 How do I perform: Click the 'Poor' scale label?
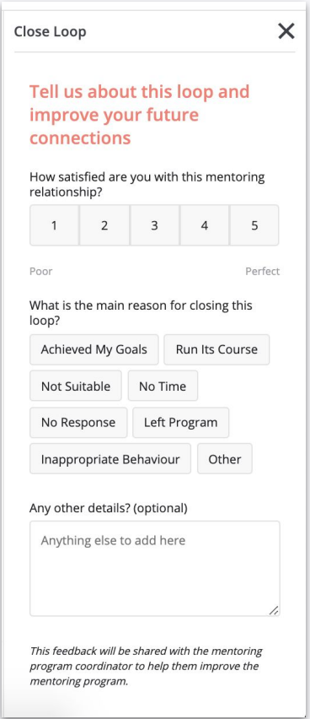click(x=40, y=271)
